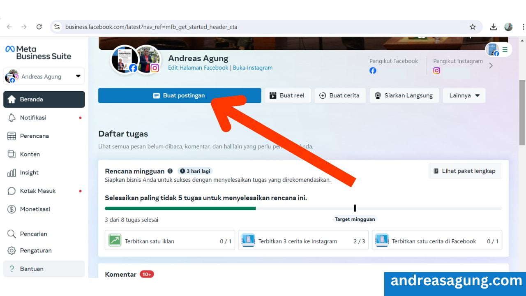Open Kotak Masuk message icon

(x=12, y=190)
